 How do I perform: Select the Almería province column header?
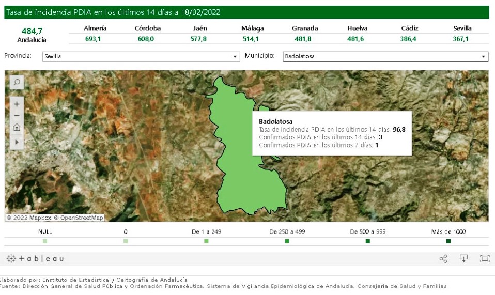[95, 29]
